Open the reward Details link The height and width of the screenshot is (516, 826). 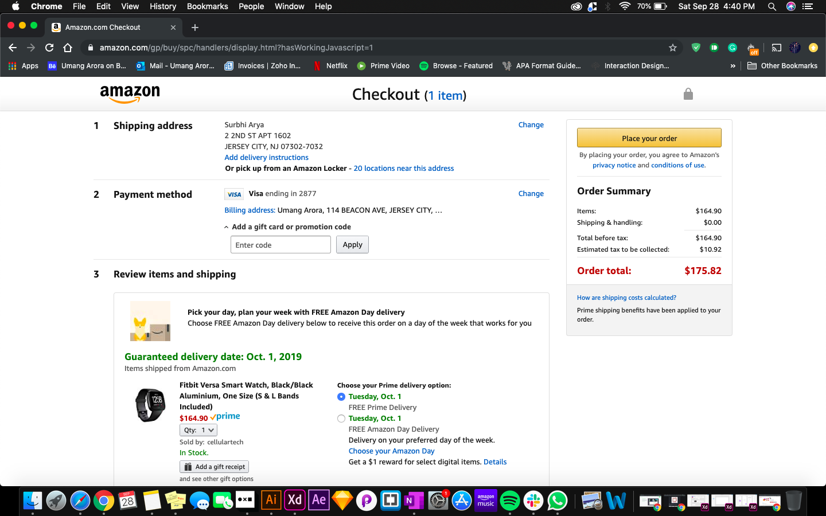click(495, 462)
